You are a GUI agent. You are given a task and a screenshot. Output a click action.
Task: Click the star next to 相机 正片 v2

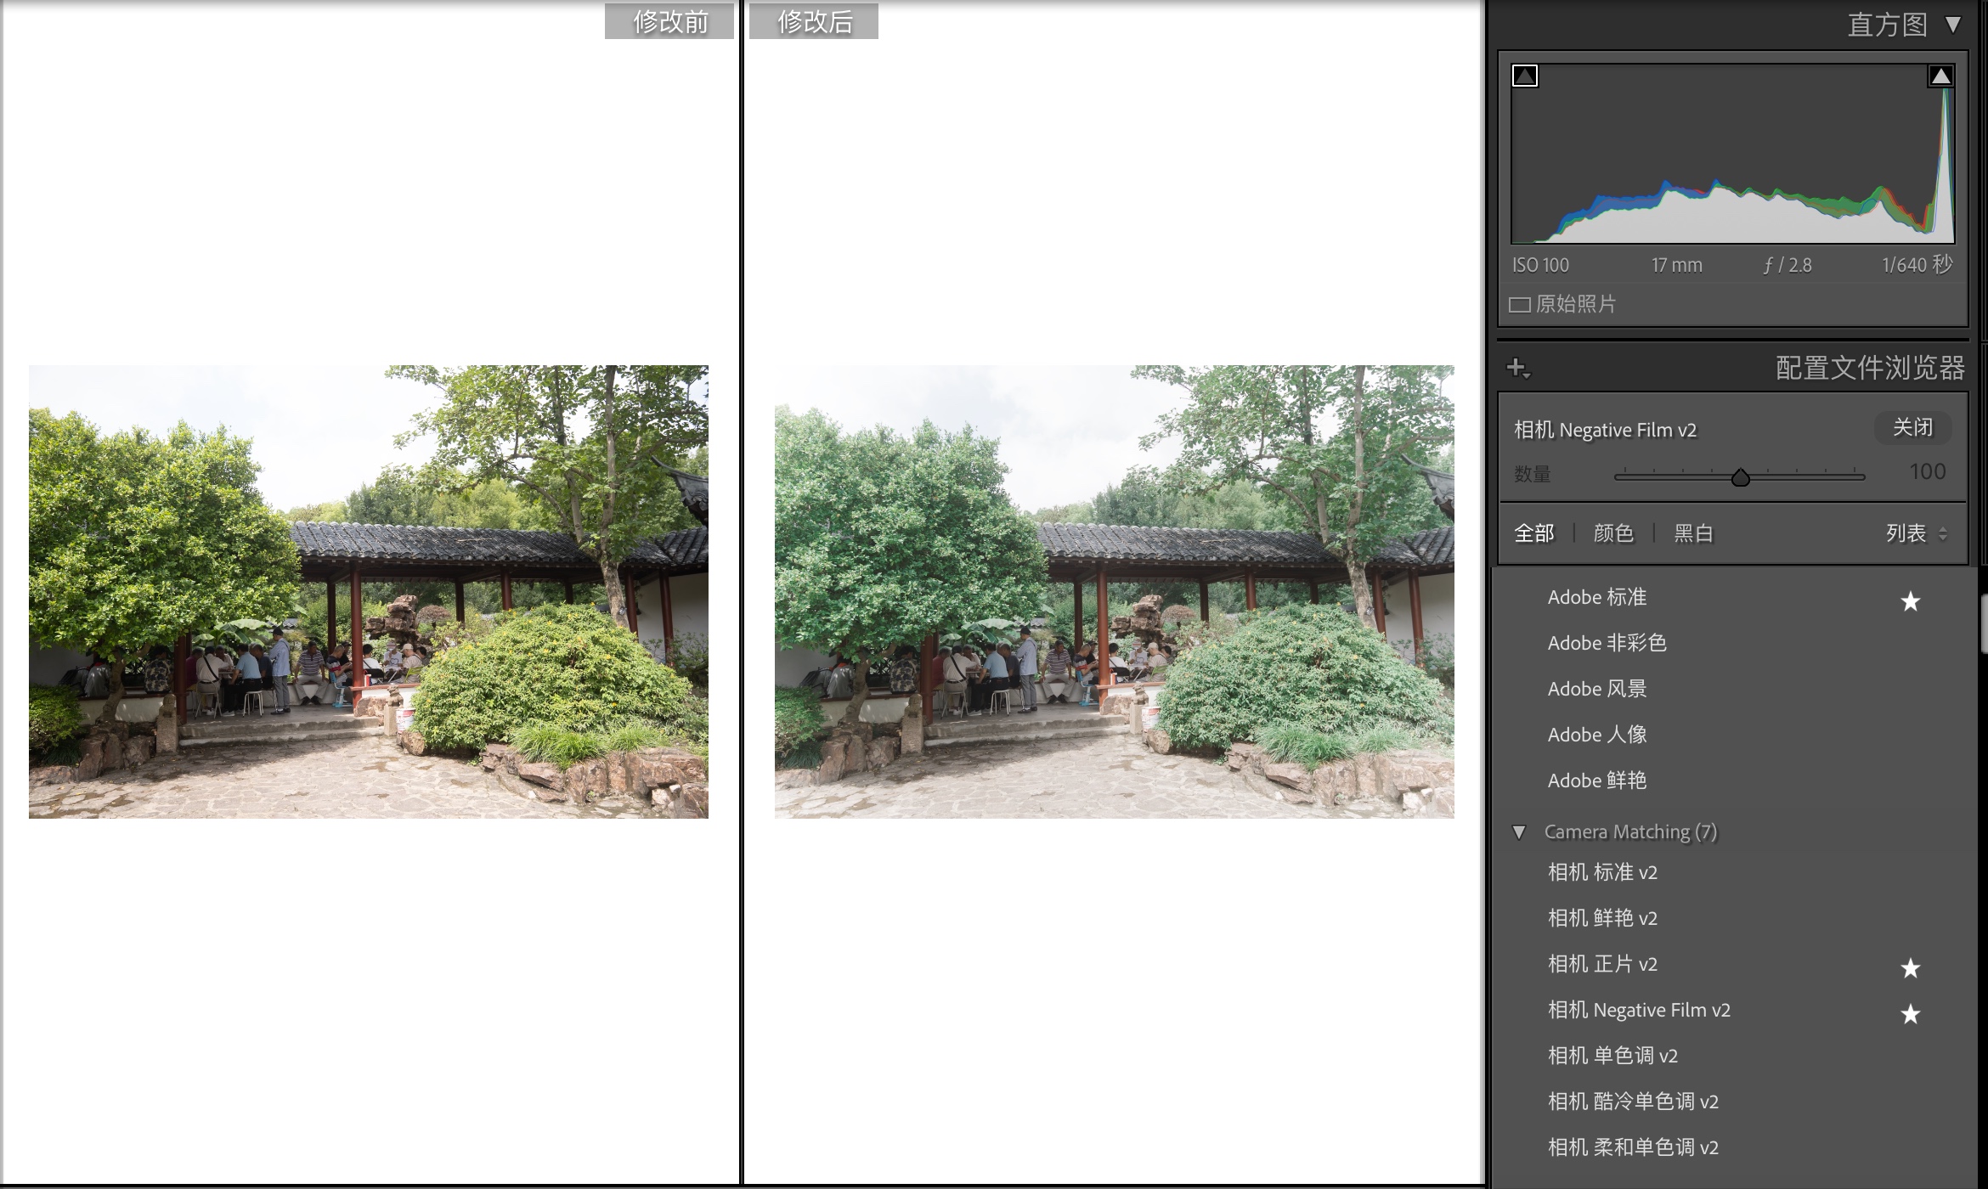[1910, 968]
